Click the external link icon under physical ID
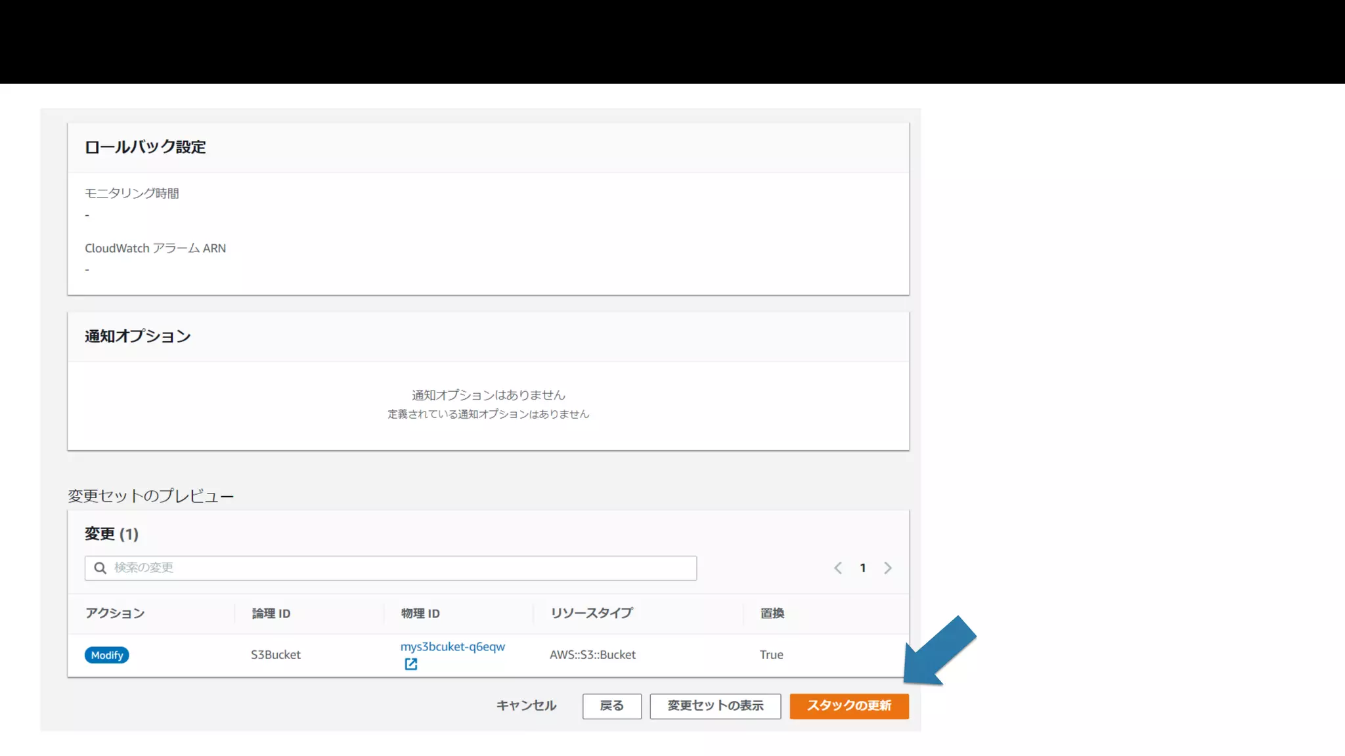The height and width of the screenshot is (756, 1345). click(x=410, y=664)
